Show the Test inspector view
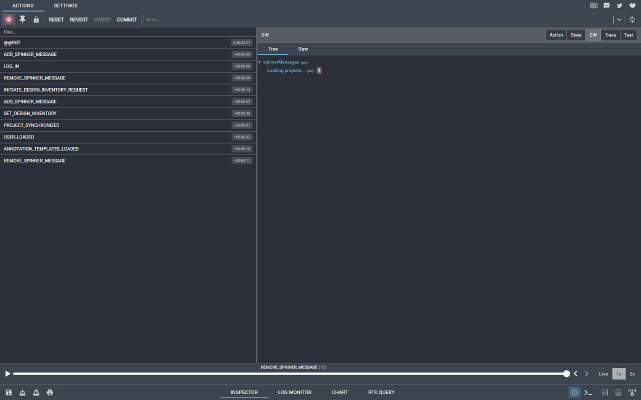The image size is (641, 400). point(628,35)
